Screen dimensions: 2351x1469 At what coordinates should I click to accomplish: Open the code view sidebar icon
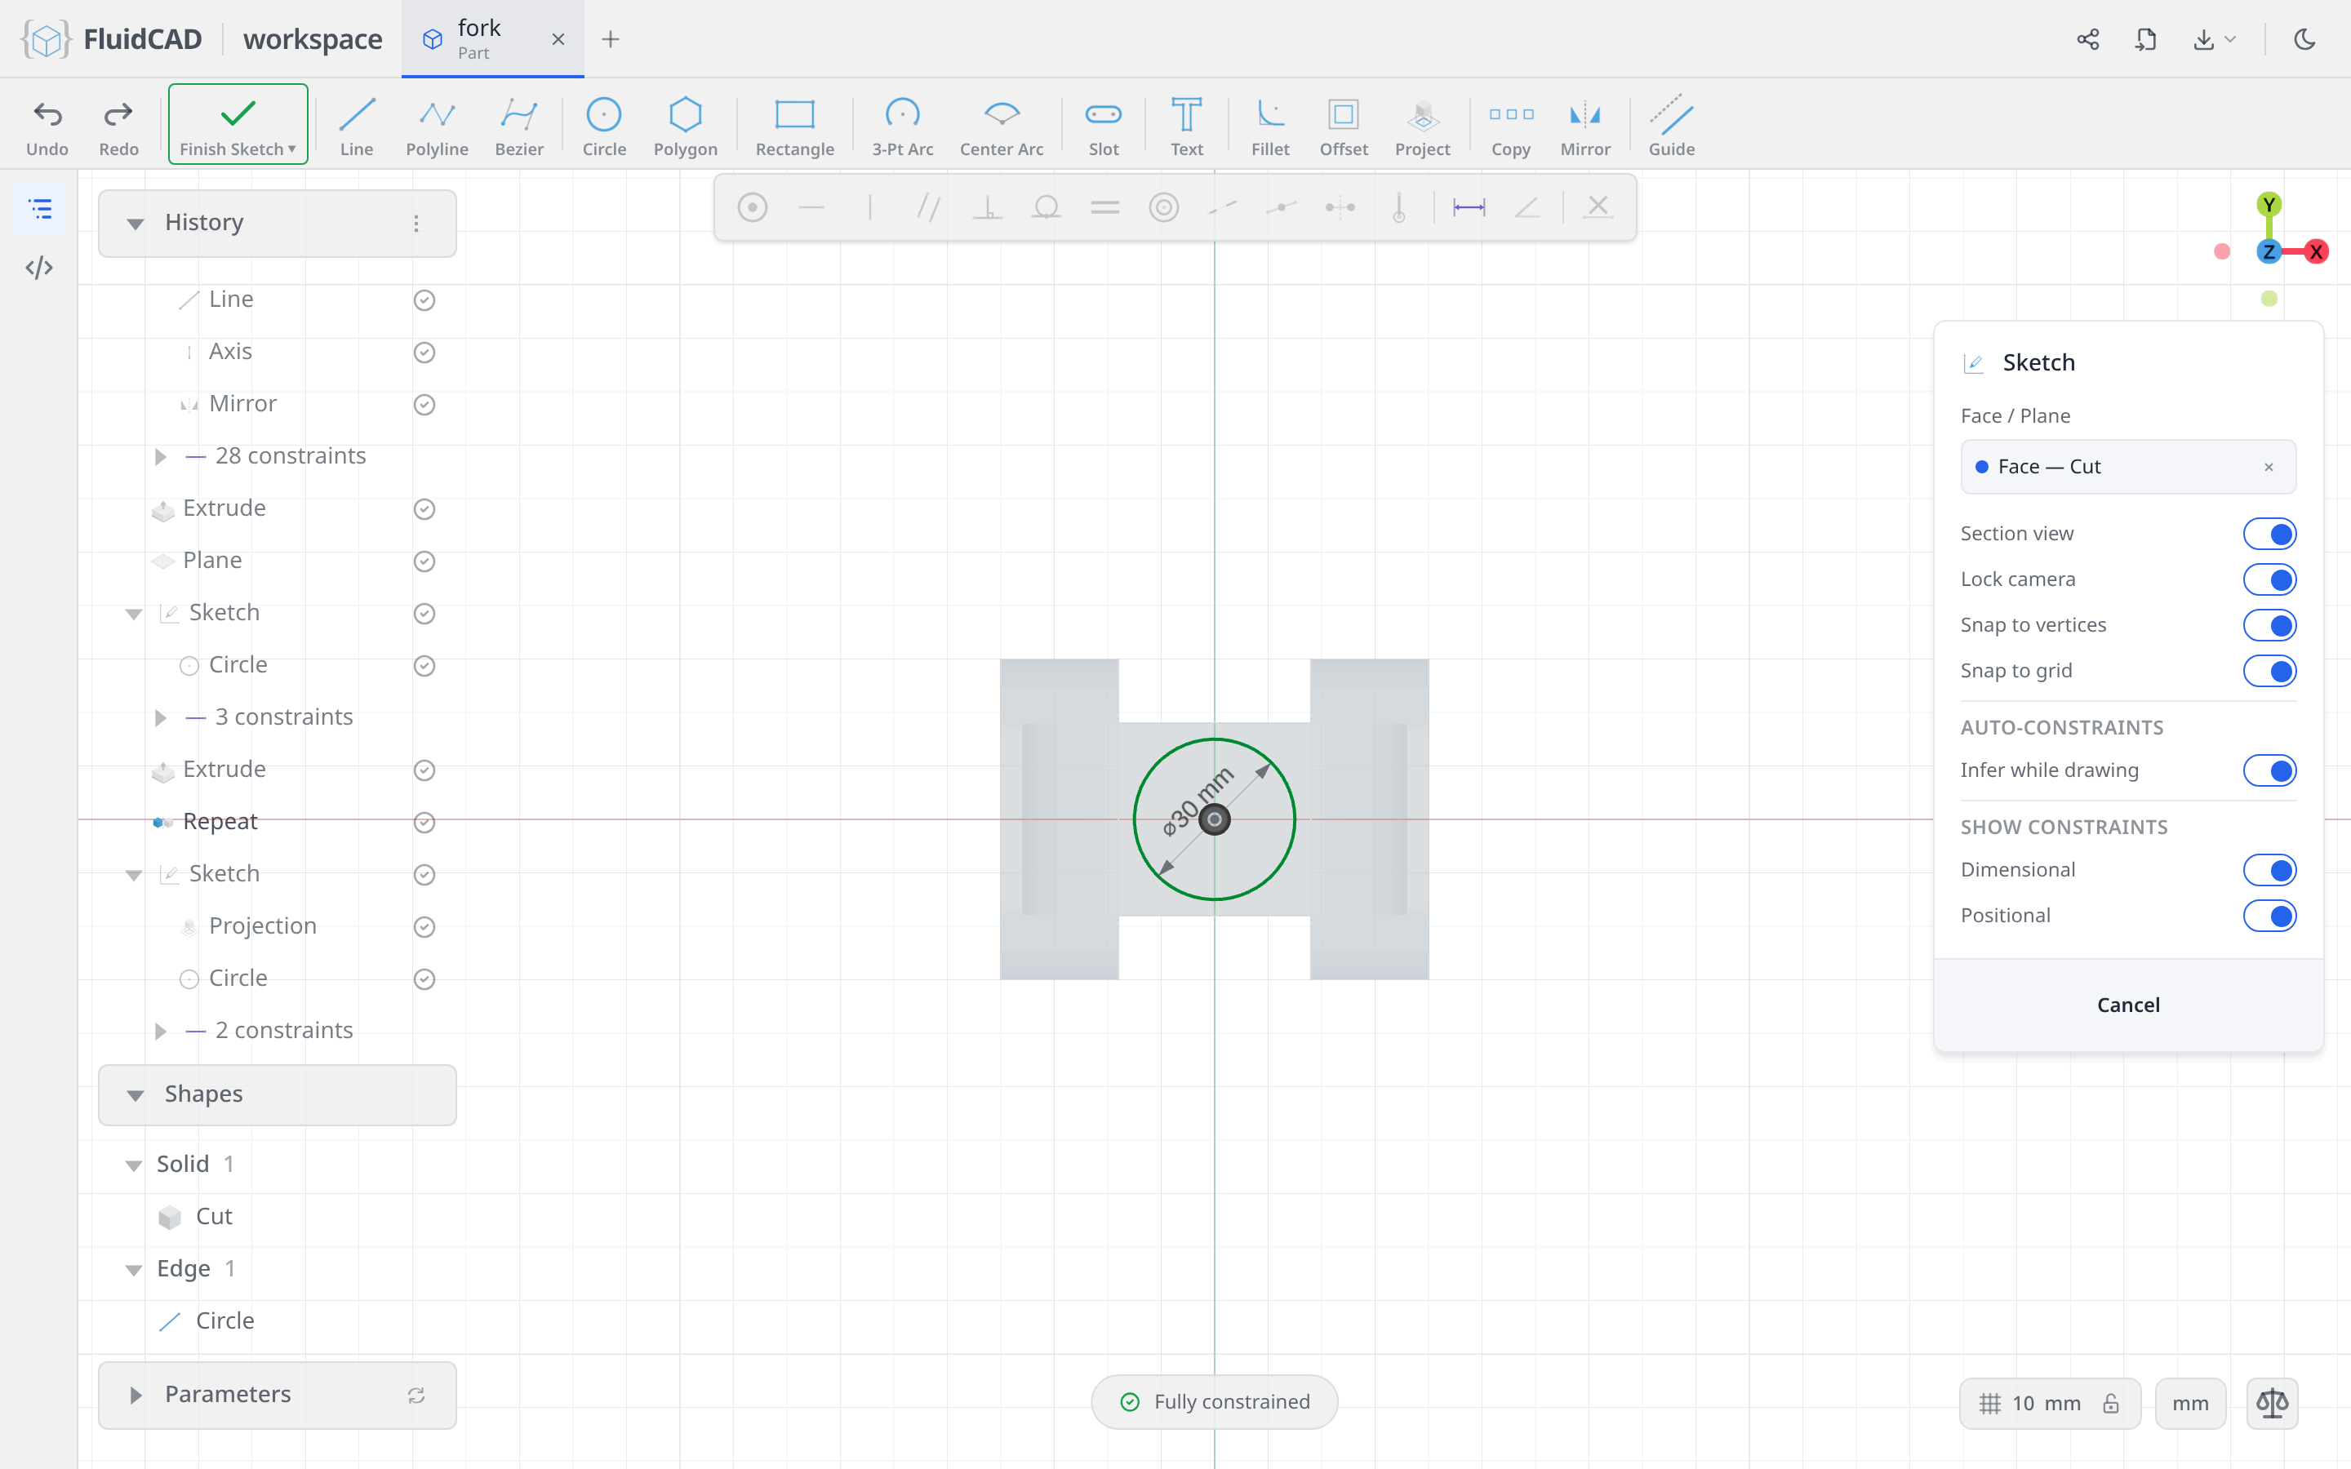[x=39, y=267]
